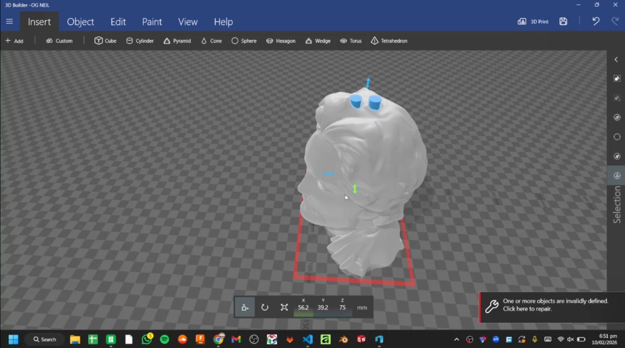Select the Scale tool
This screenshot has height=348, width=625.
(284, 307)
